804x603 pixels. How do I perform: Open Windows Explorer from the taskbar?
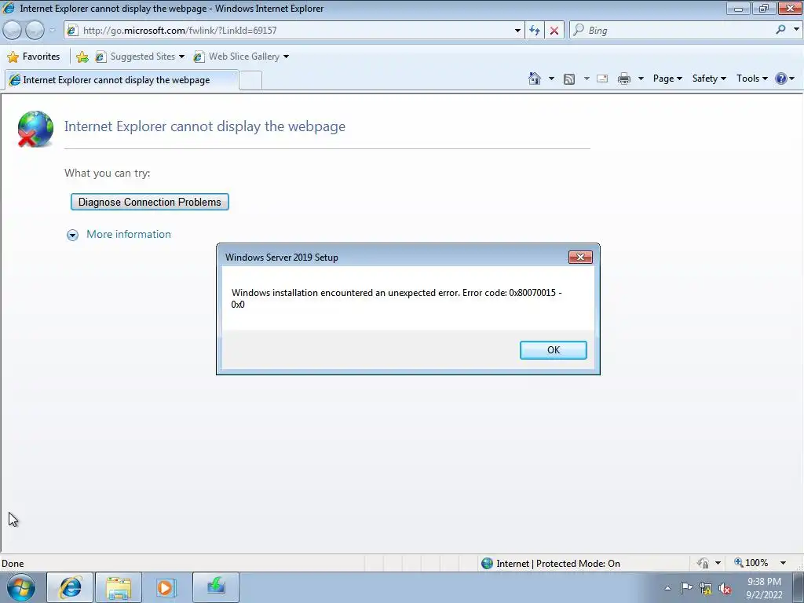click(x=119, y=587)
